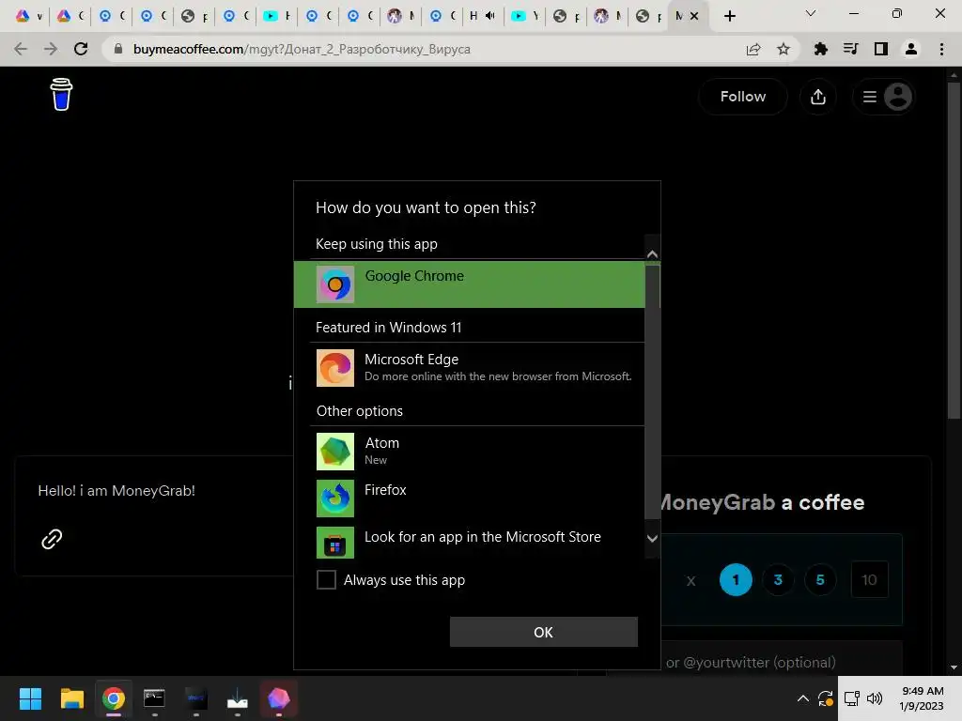
Task: Bookmark this tab with the star icon
Action: (784, 49)
